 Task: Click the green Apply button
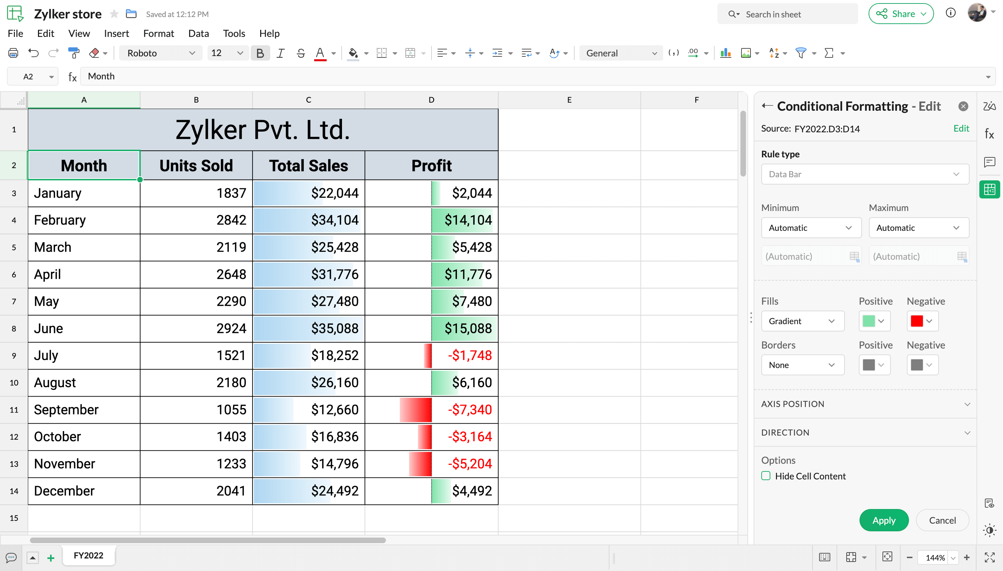884,521
